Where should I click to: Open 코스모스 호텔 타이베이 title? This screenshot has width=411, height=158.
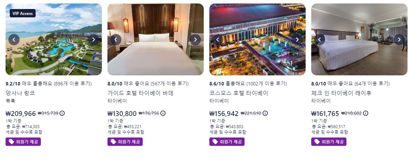click(239, 93)
